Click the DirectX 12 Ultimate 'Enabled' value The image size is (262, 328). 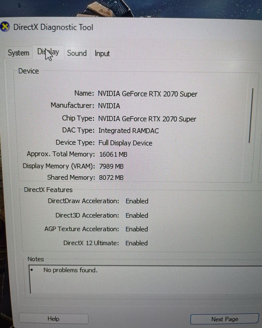coord(136,243)
